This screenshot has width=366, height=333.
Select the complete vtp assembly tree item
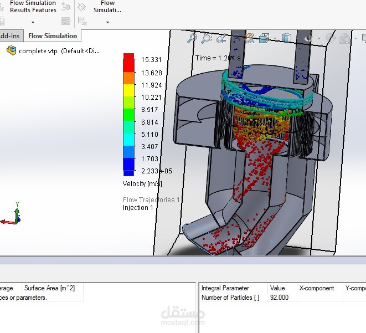(53, 50)
